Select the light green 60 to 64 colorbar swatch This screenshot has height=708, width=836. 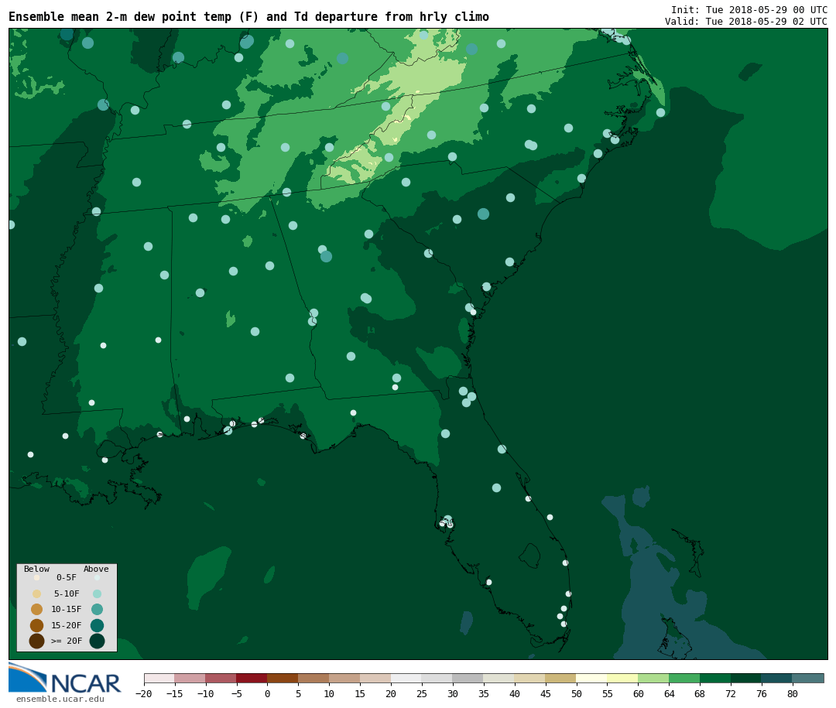point(653,678)
